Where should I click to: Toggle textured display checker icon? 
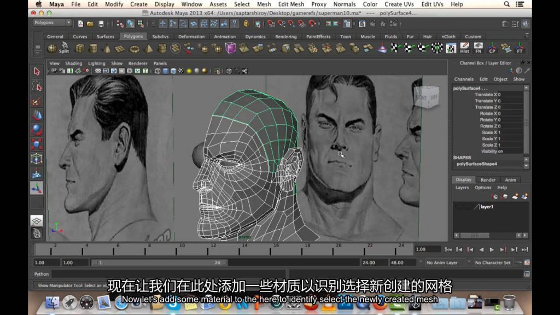click(181, 71)
